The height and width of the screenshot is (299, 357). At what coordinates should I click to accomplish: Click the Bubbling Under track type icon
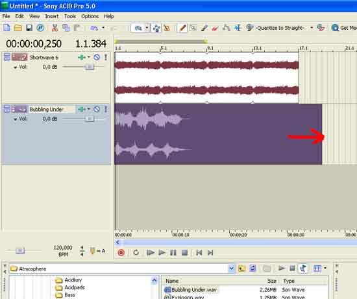pos(19,109)
